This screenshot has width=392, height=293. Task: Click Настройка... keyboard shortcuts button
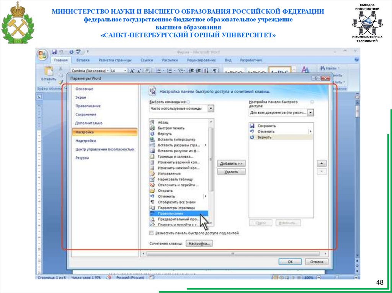[x=199, y=244]
